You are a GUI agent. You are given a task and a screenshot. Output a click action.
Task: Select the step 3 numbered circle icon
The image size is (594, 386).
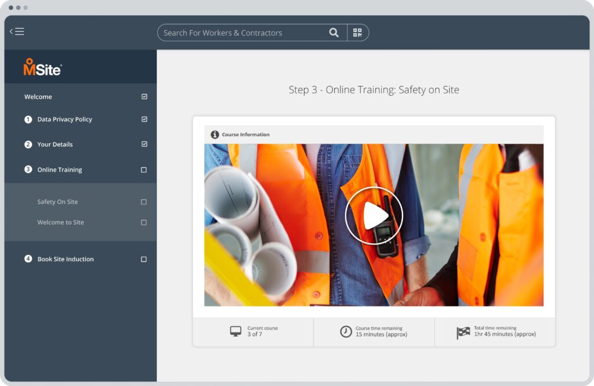[x=28, y=169]
